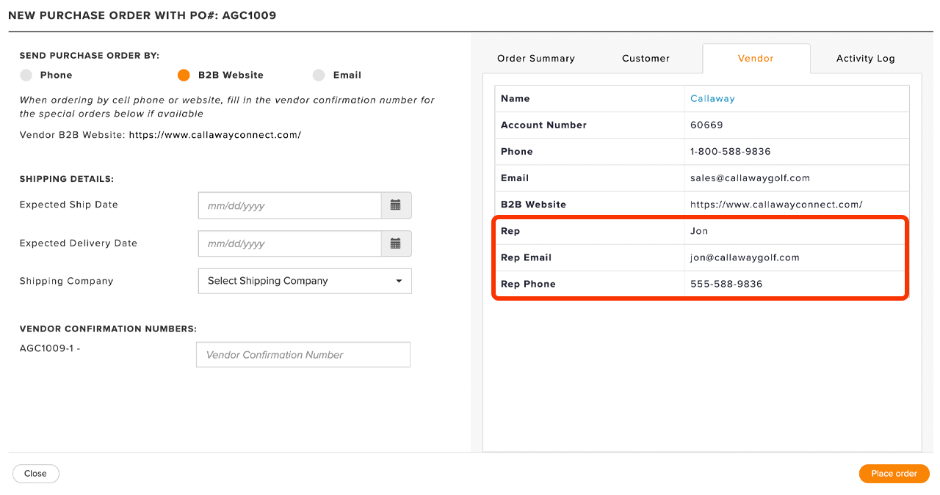
Task: Open the Select Shipping Company dropdown
Action: (x=305, y=281)
